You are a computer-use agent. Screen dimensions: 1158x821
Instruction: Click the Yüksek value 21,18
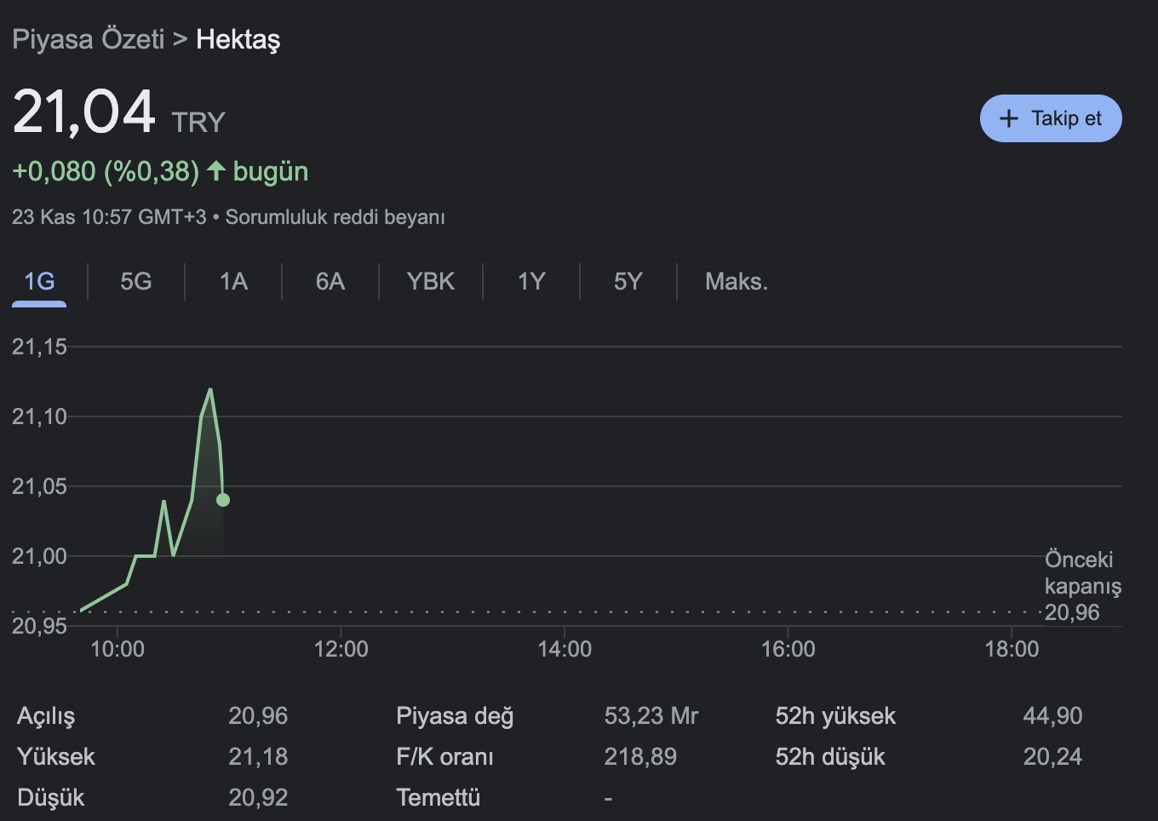pyautogui.click(x=258, y=757)
